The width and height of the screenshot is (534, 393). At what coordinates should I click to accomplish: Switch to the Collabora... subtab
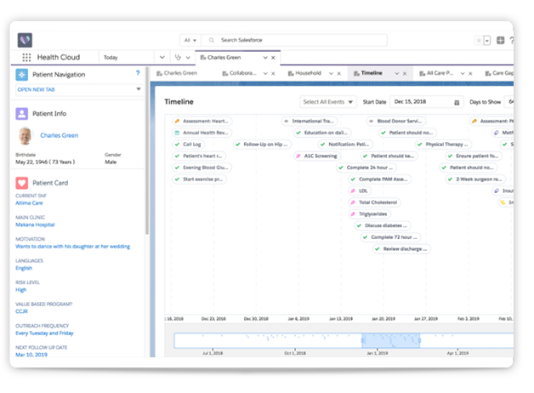coord(239,73)
